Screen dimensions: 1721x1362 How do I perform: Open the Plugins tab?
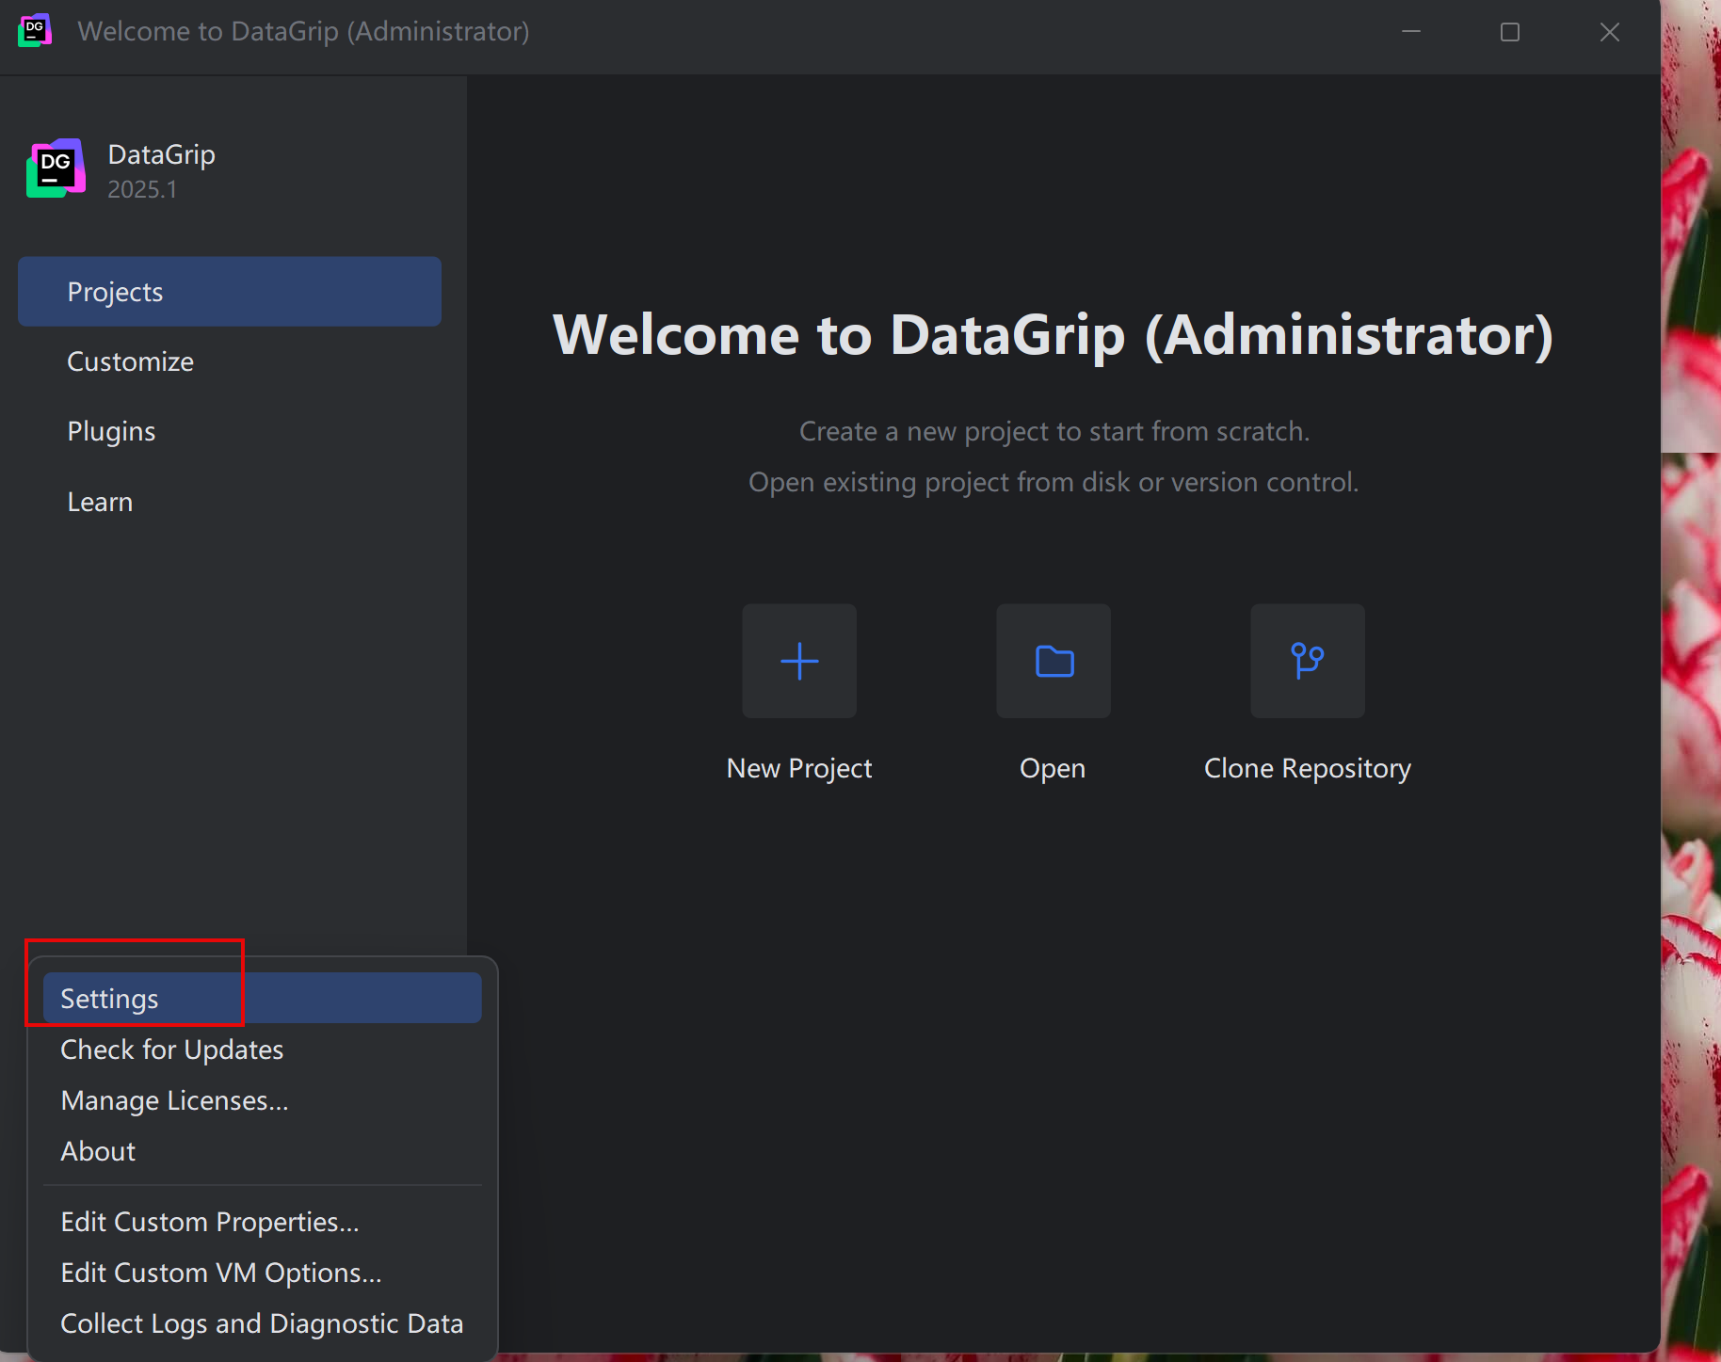[111, 431]
